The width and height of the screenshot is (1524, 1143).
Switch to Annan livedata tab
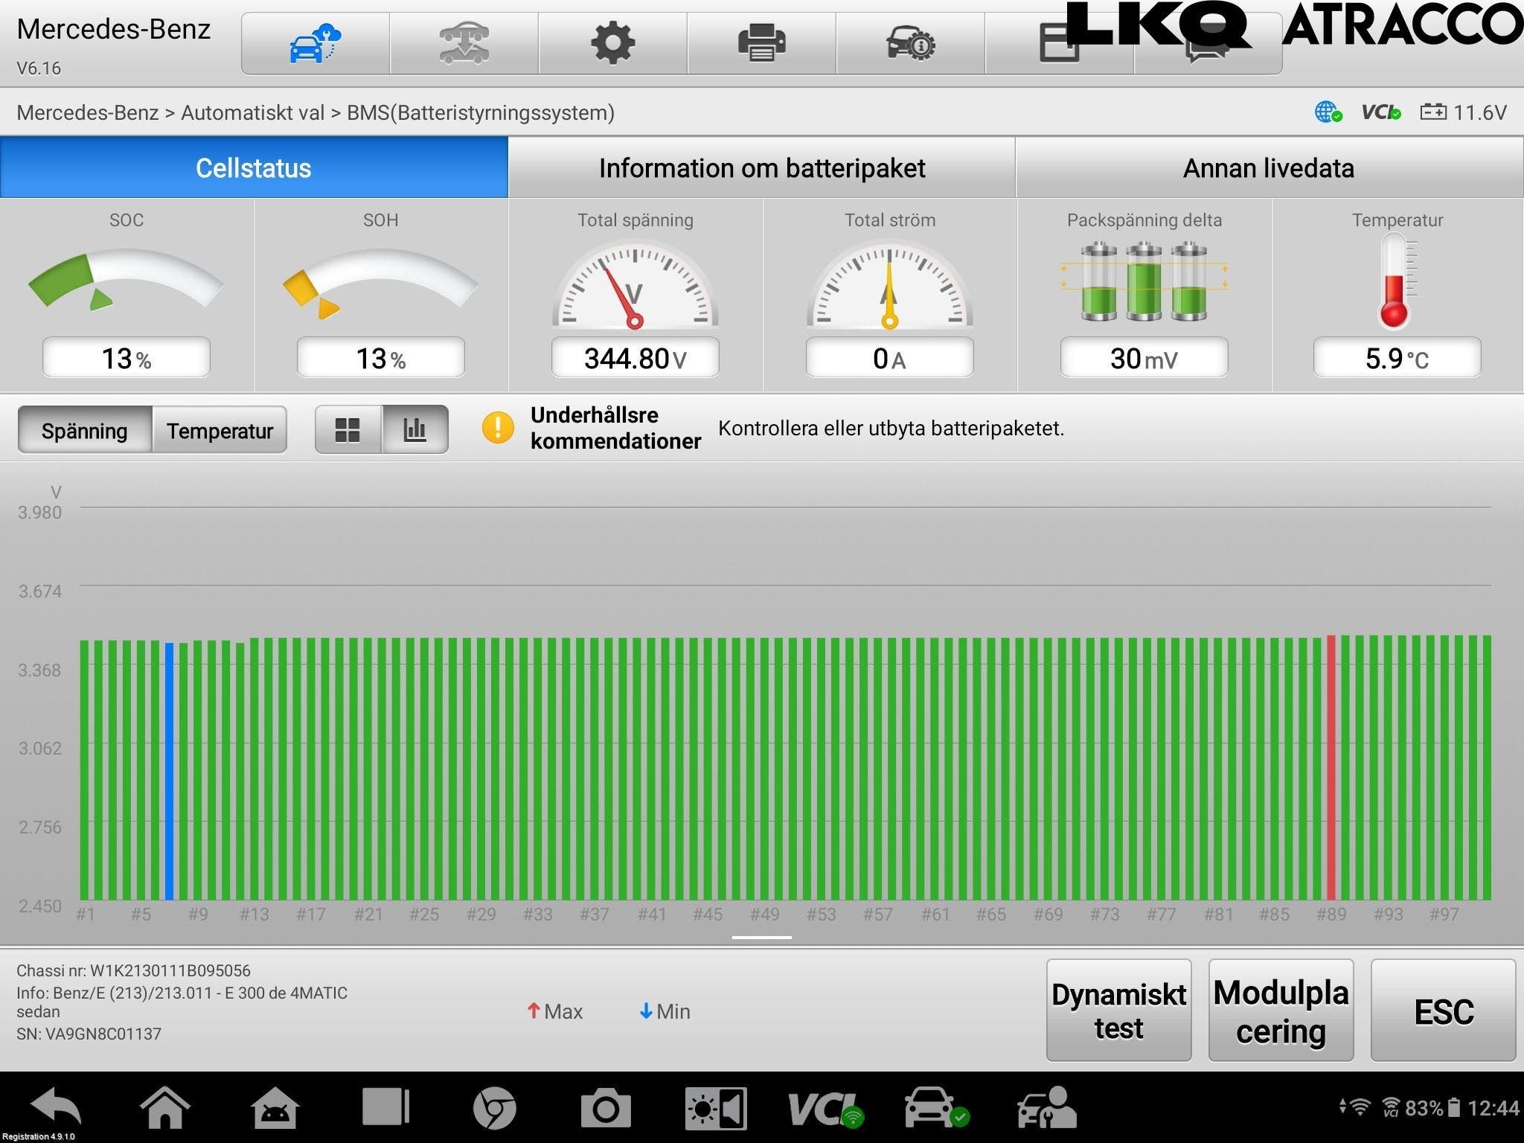pos(1268,167)
